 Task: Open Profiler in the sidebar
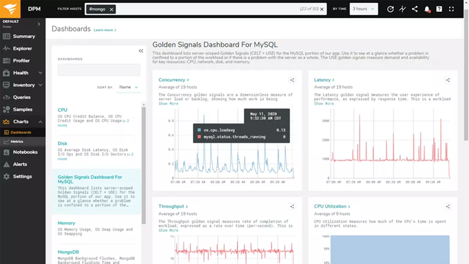(23, 61)
